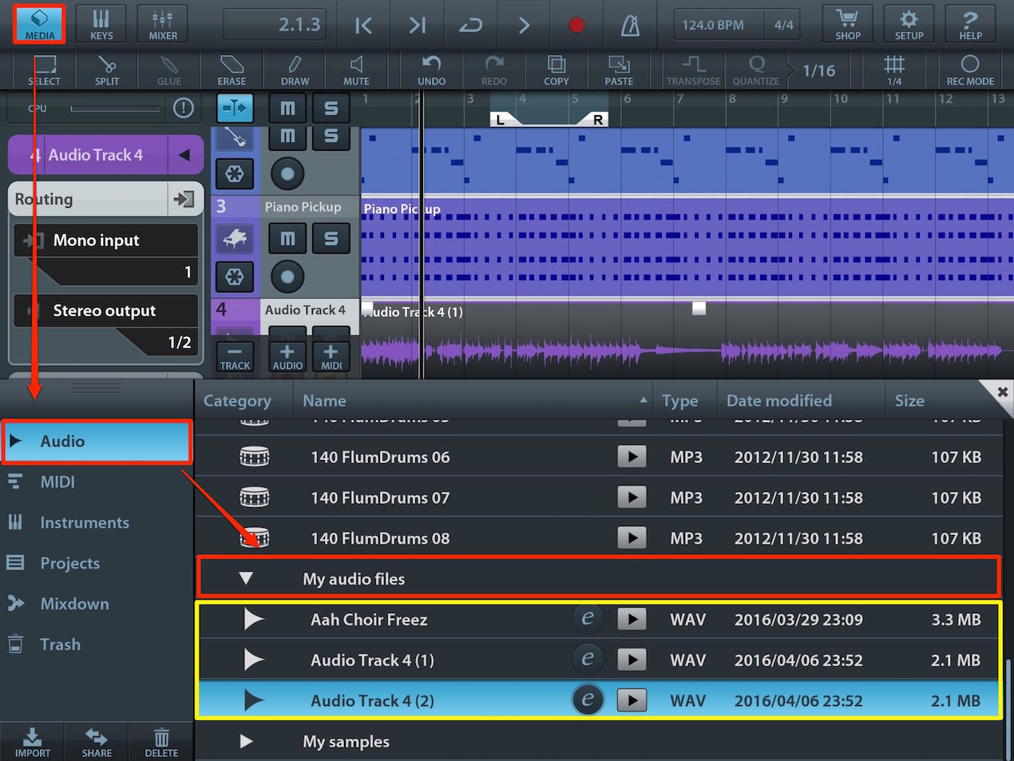Click the SHARE button

point(97,742)
